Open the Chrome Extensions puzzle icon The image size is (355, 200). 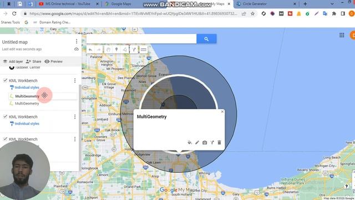tap(334, 13)
